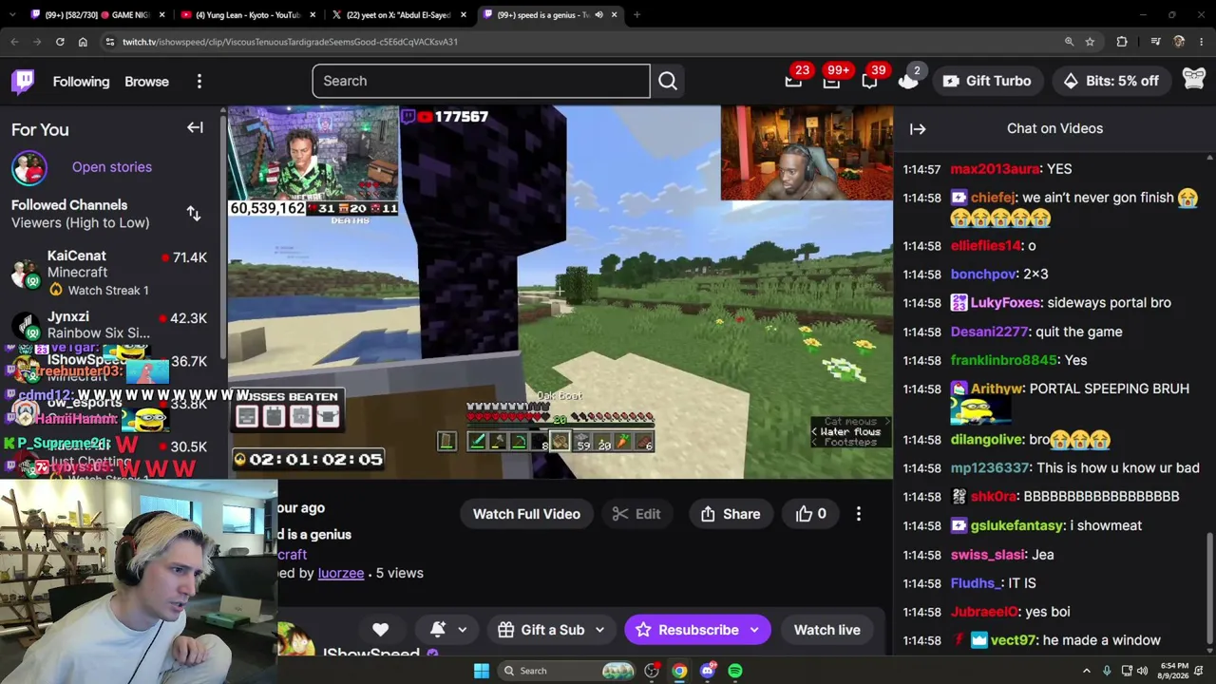Click the search magnifier button
Viewport: 1216px width, 684px height.
tap(668, 81)
